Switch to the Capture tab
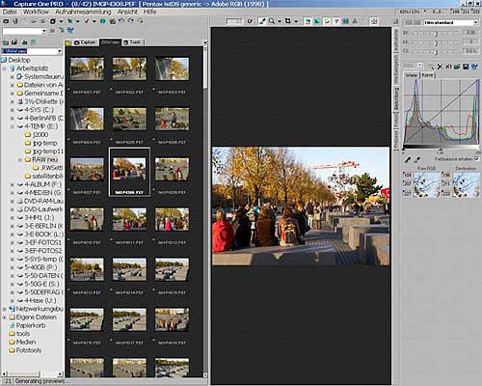 click(85, 42)
